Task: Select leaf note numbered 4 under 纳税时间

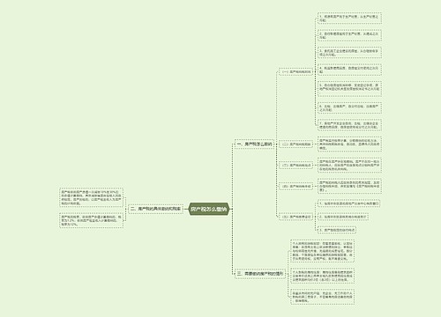Action: [x=349, y=70]
